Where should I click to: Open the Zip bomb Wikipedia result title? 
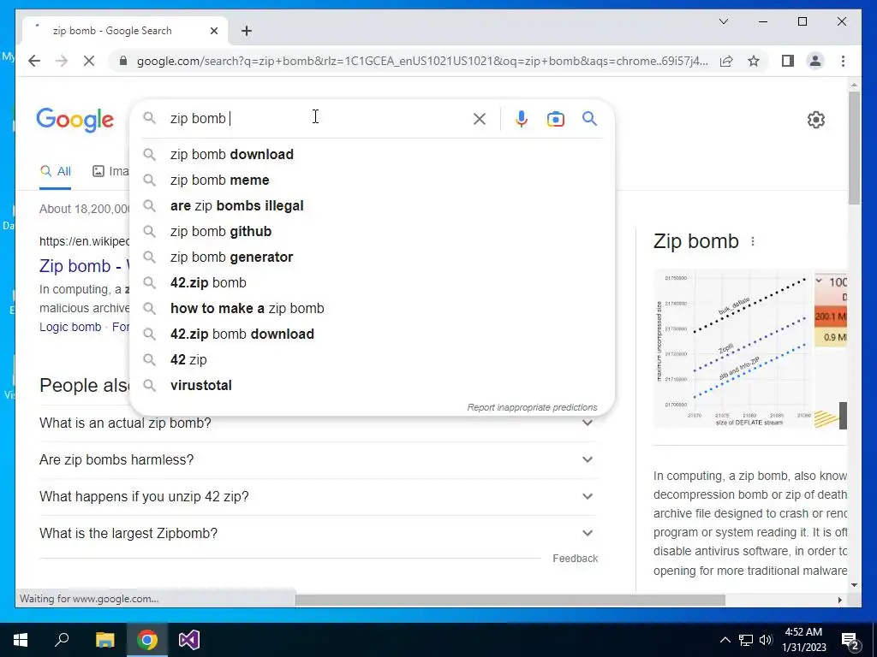(x=84, y=266)
